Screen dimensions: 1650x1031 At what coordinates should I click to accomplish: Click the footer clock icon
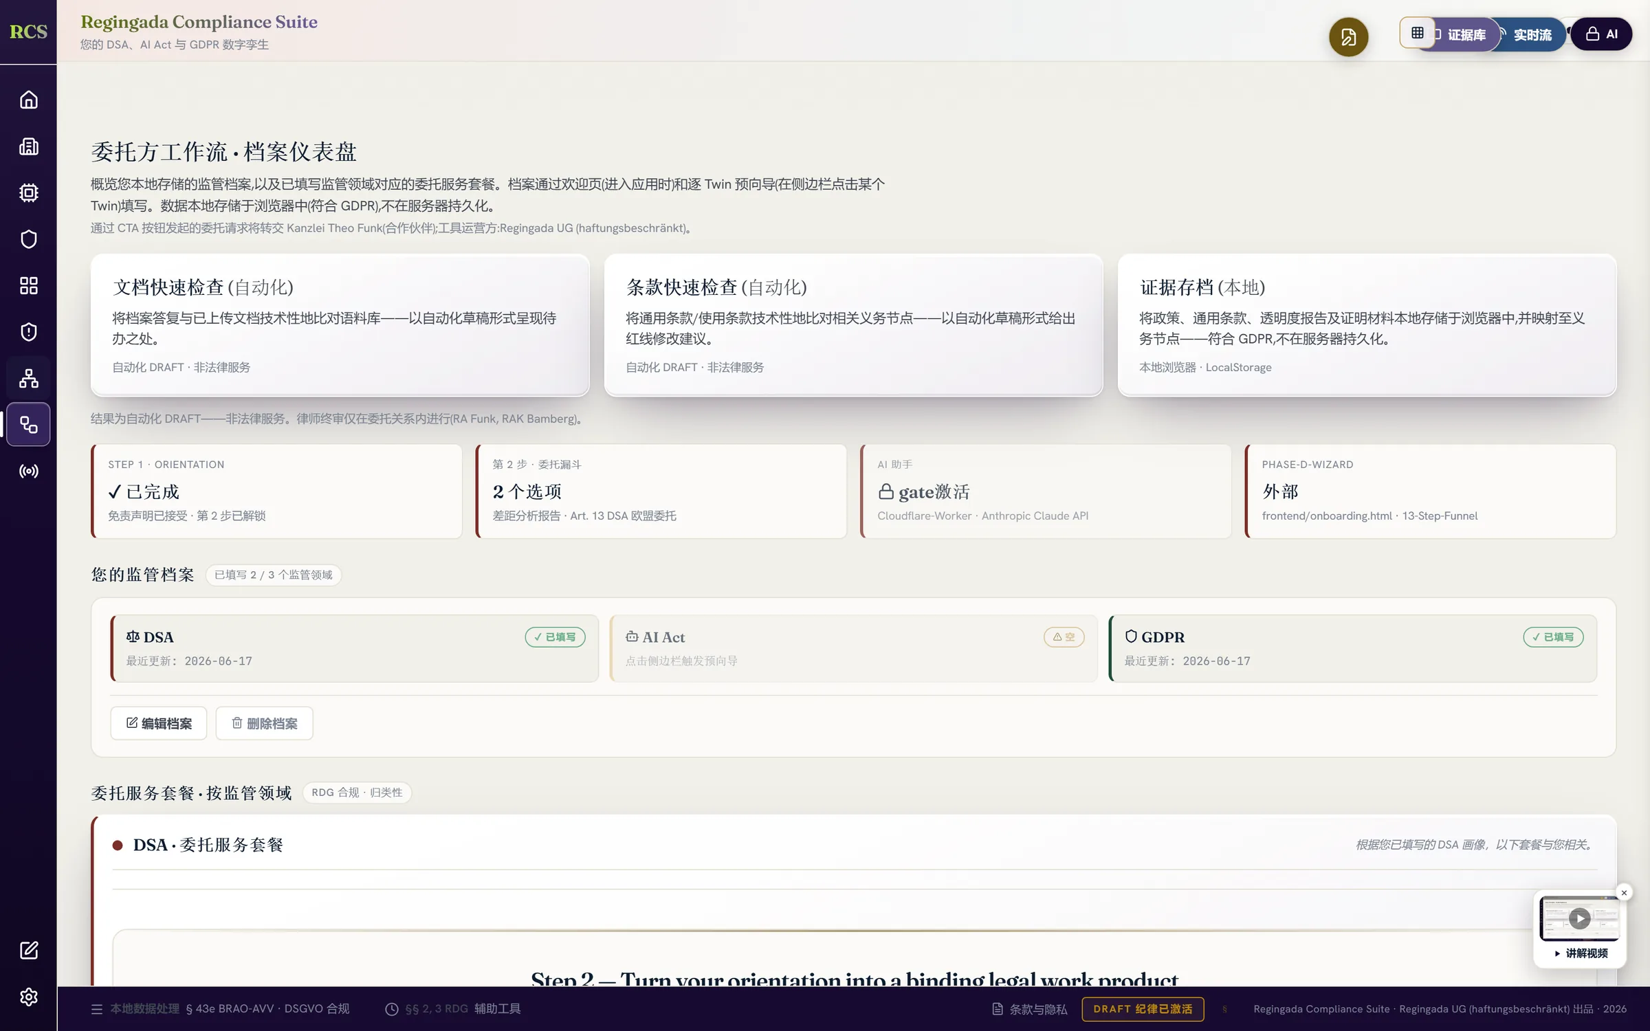click(391, 1009)
